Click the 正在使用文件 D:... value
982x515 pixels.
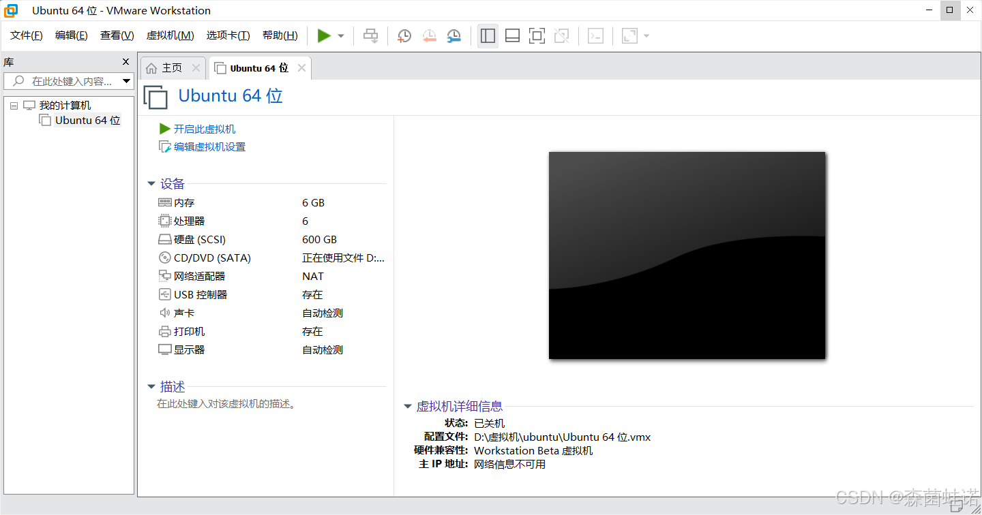click(344, 258)
